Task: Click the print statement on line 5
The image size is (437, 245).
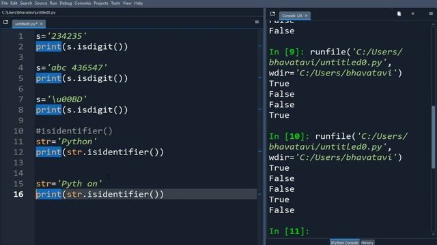Action: 82,78
